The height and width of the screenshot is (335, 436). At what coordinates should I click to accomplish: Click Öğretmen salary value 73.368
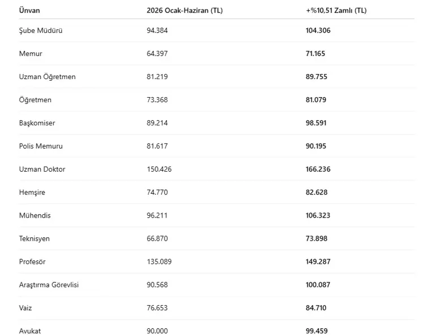click(157, 100)
